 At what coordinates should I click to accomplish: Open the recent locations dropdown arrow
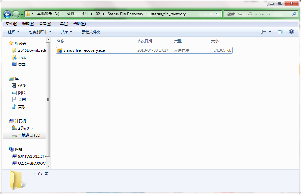point(22,14)
